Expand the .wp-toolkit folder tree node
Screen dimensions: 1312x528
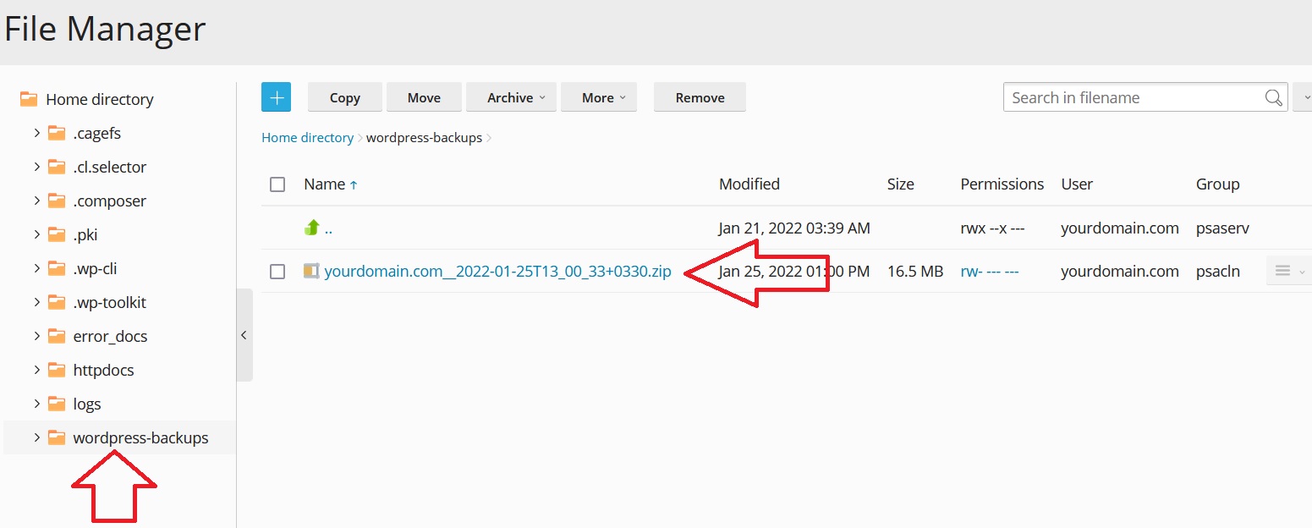point(36,302)
